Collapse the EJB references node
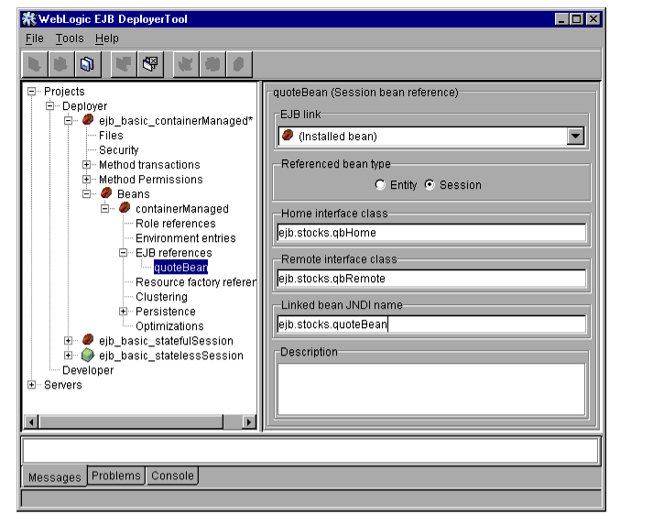 coord(124,253)
